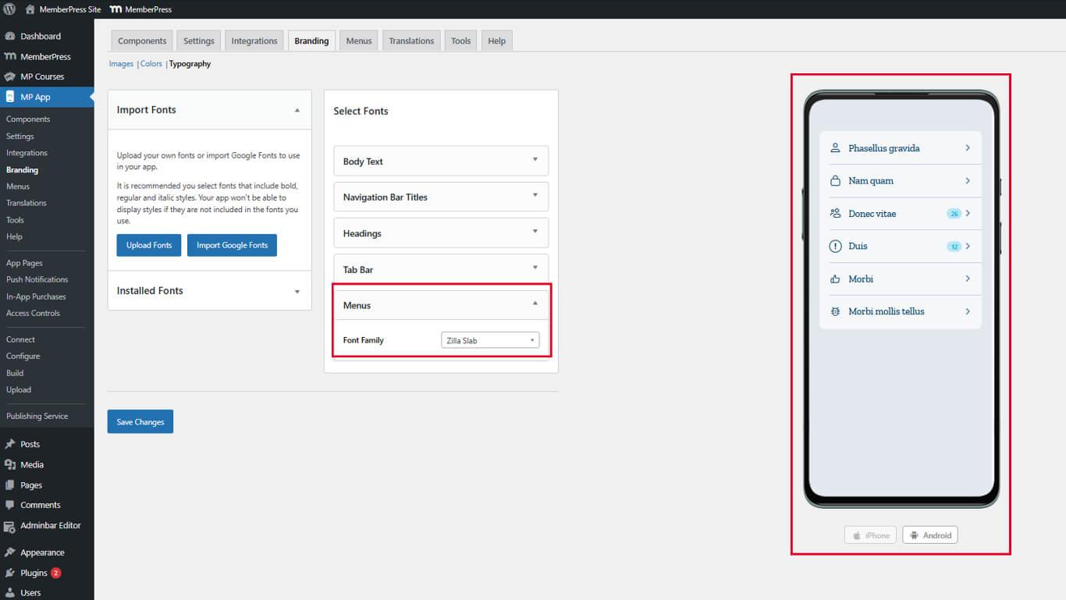Open MP Courses in the sidebar menu
The width and height of the screenshot is (1066, 600).
click(42, 76)
